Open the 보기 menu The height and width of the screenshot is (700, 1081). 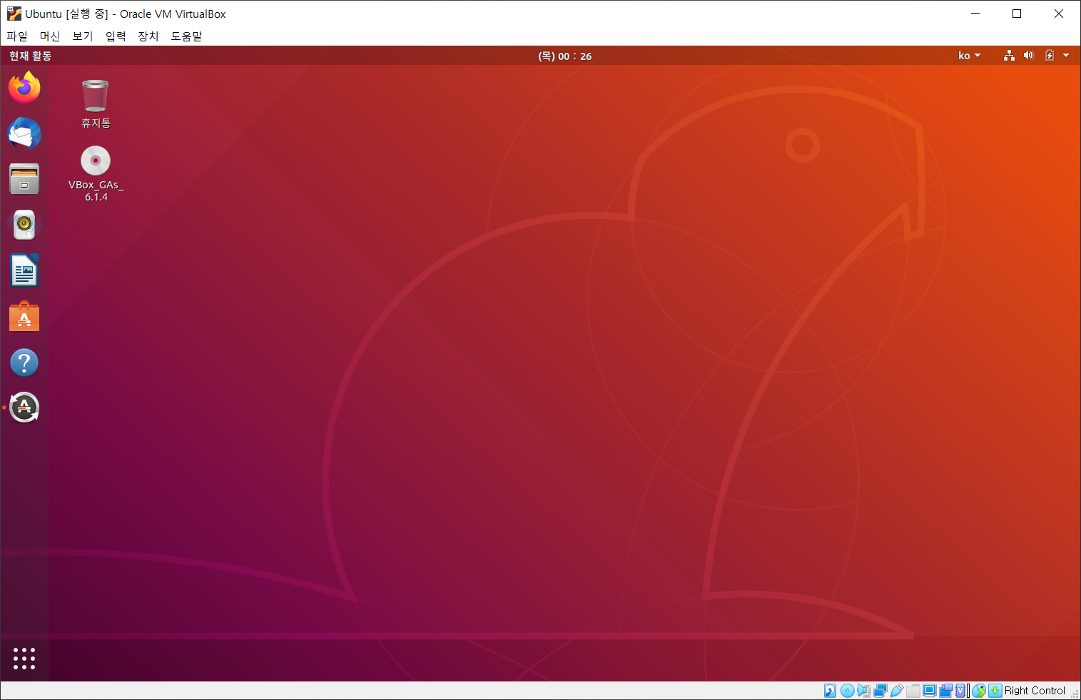[83, 36]
